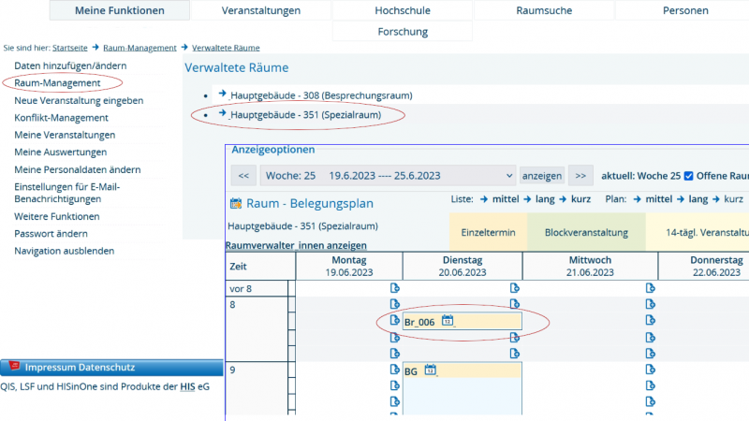Click Raumverwalter_innen anzeigen link

[x=296, y=245]
